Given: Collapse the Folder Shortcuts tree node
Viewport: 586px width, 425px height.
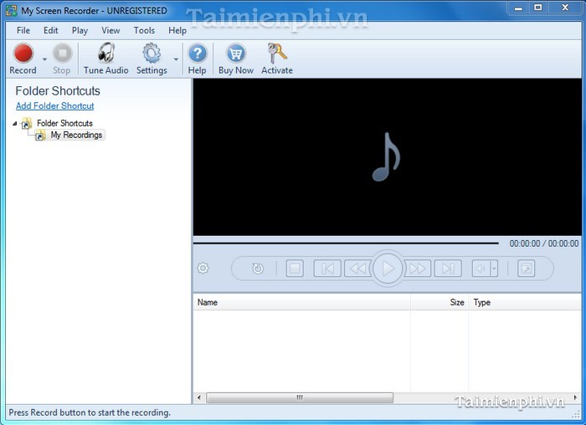Looking at the screenshot, I should click(14, 123).
